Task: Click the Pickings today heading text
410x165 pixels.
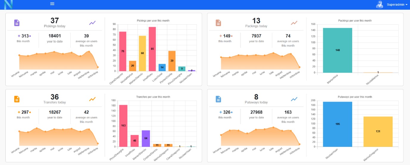Action: [54, 26]
